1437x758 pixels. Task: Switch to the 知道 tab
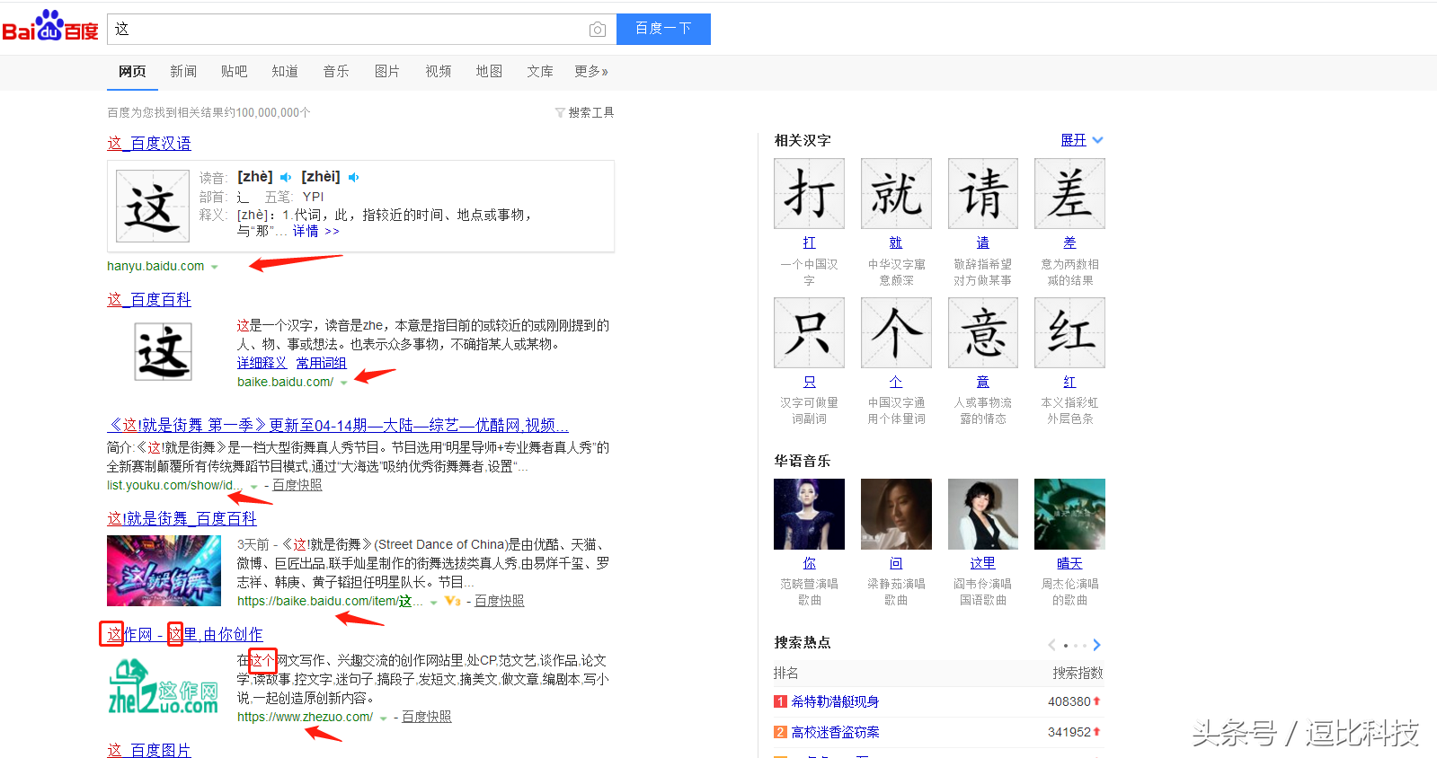(285, 71)
